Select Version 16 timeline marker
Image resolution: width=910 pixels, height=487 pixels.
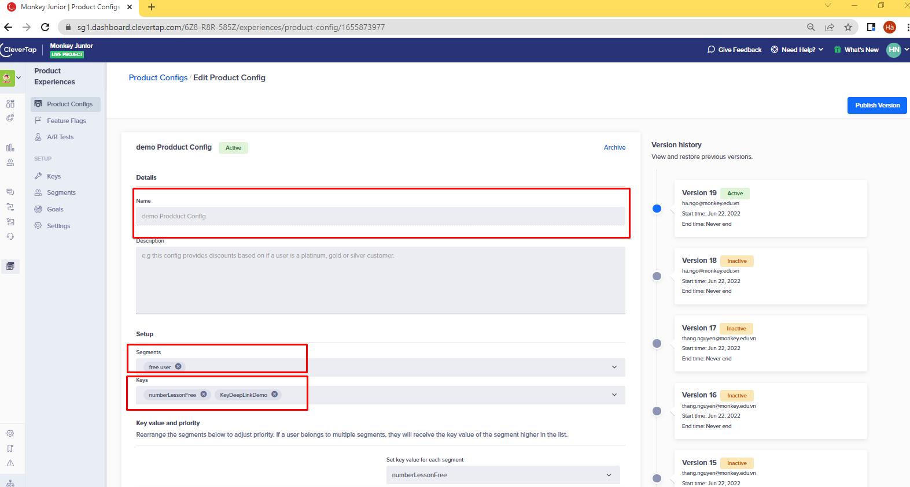tap(657, 411)
